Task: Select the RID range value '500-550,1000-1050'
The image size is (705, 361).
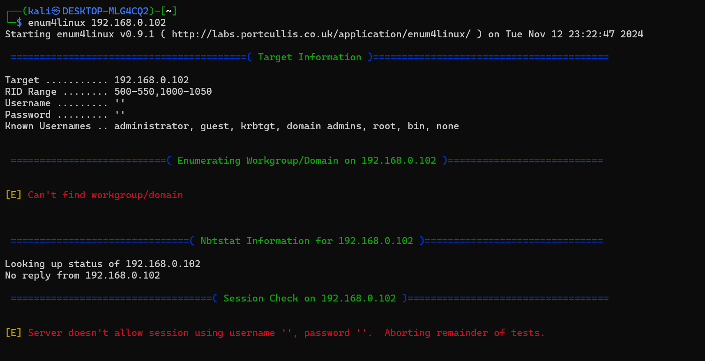Action: 163,92
